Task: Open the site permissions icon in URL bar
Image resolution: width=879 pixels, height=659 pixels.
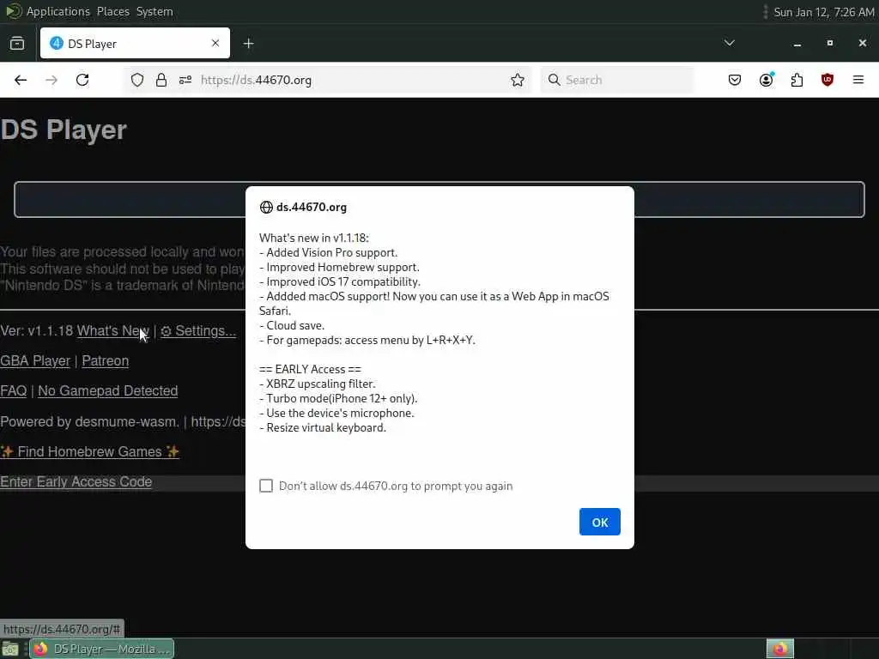Action: point(185,80)
